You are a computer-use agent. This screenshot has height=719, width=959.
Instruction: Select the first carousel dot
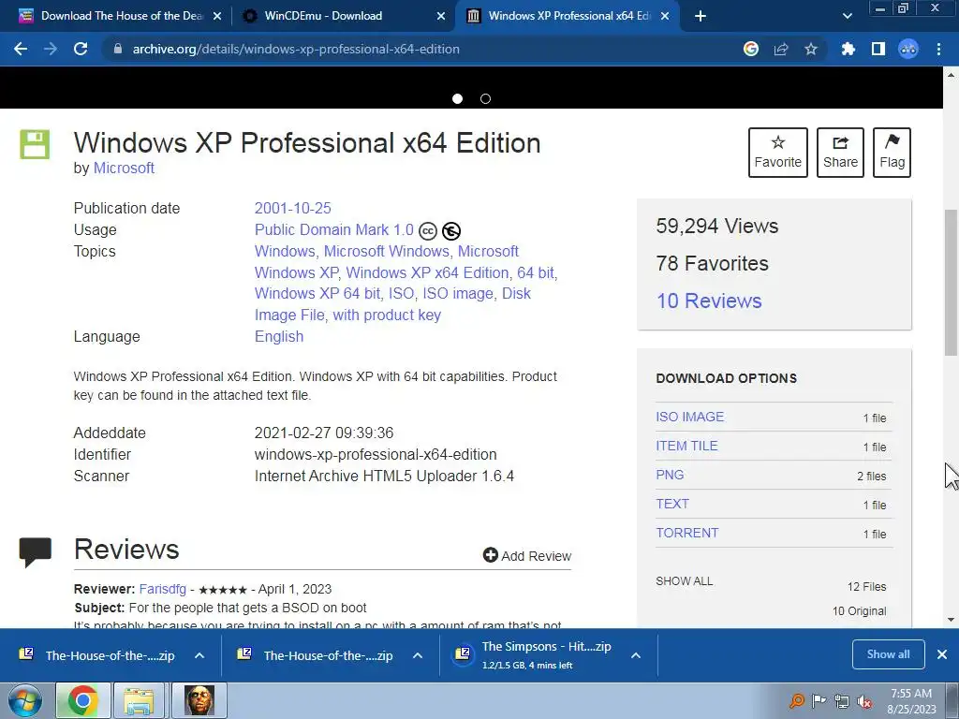click(457, 98)
